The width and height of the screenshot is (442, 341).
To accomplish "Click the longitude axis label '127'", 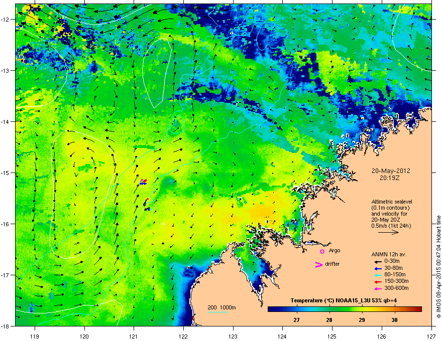I will (x=431, y=336).
